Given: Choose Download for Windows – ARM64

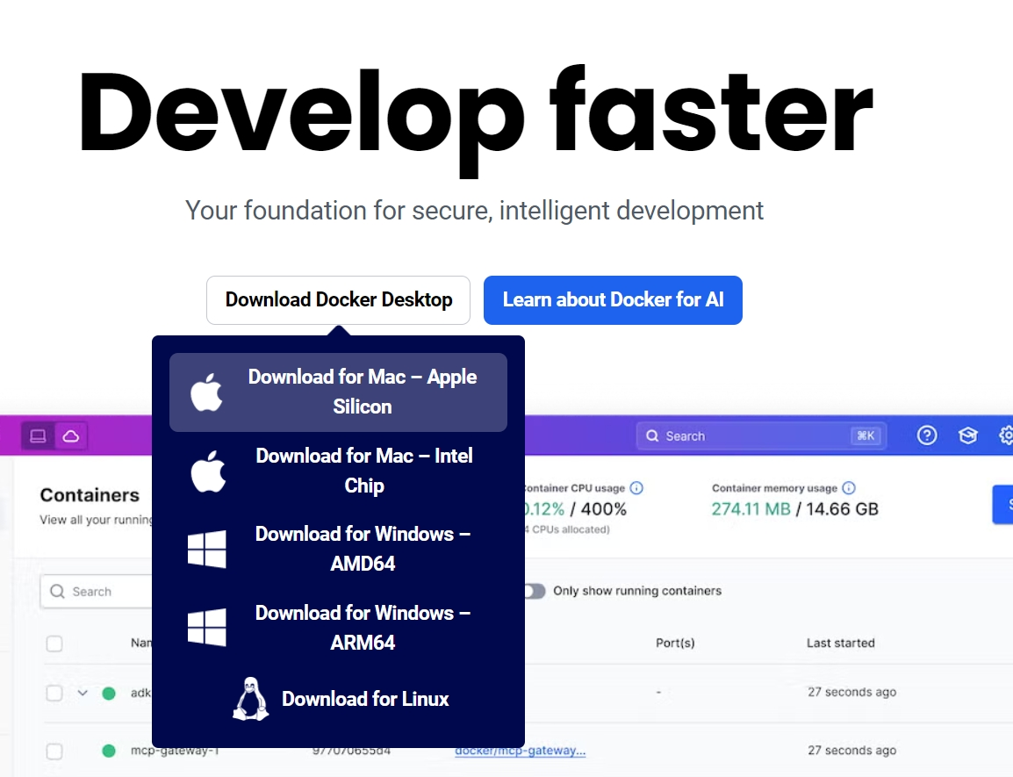Looking at the screenshot, I should 363,627.
